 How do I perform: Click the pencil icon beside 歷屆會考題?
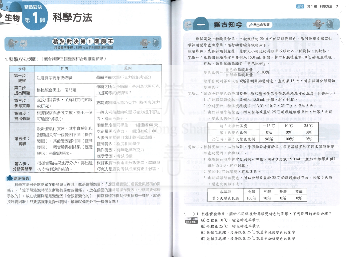(x=251, y=25)
